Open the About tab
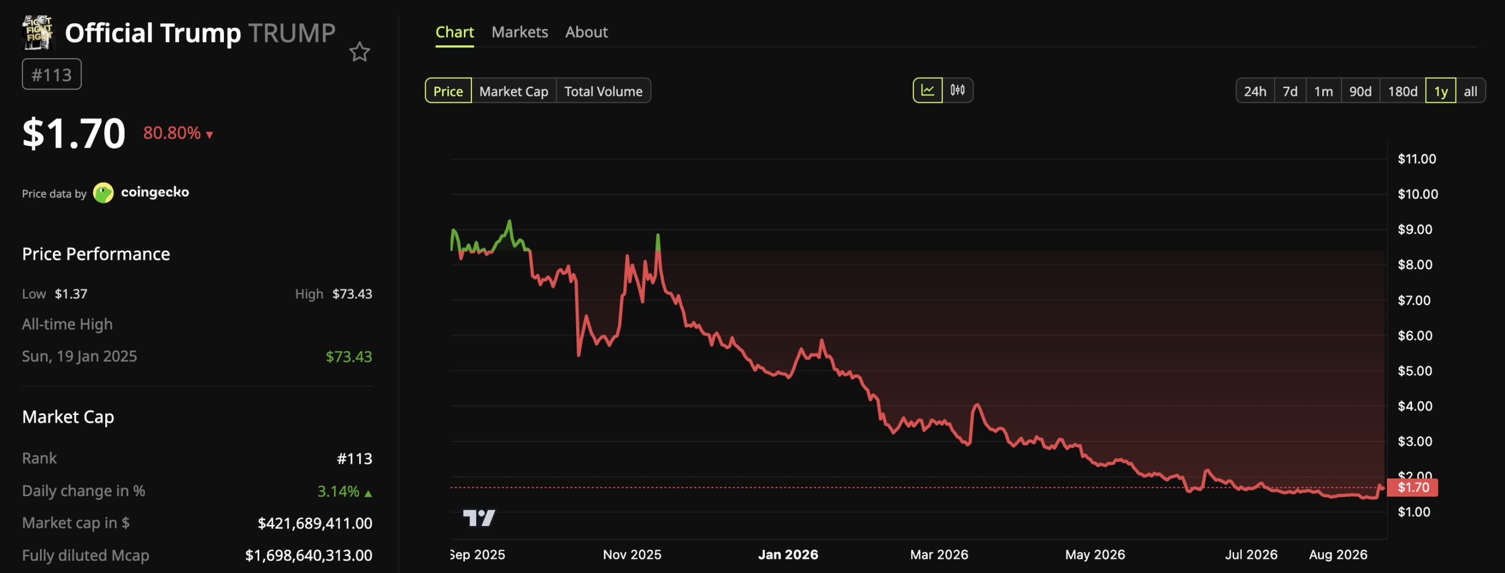Screen dimensions: 1505x573 [587, 32]
